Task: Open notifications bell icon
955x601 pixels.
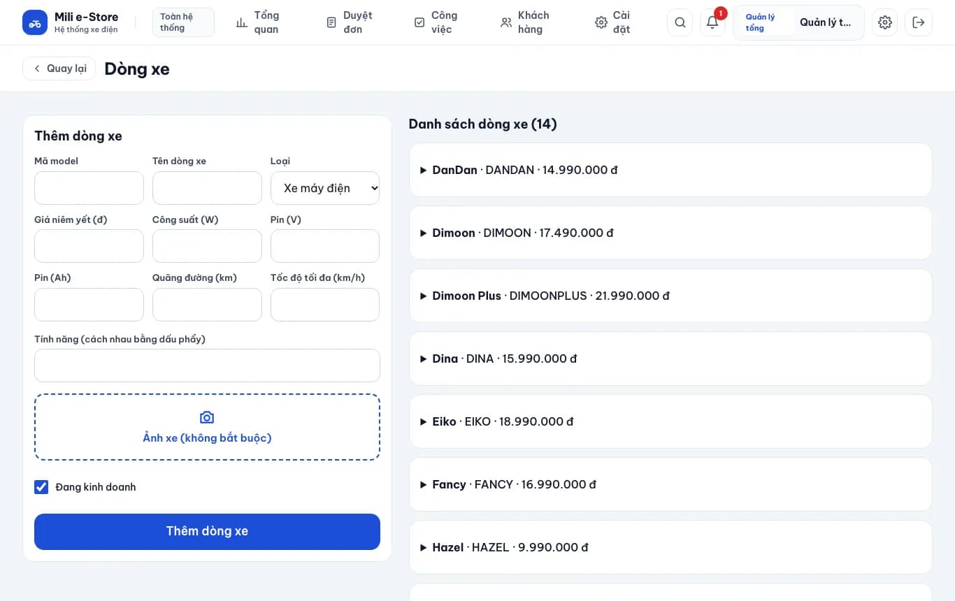Action: [x=712, y=22]
